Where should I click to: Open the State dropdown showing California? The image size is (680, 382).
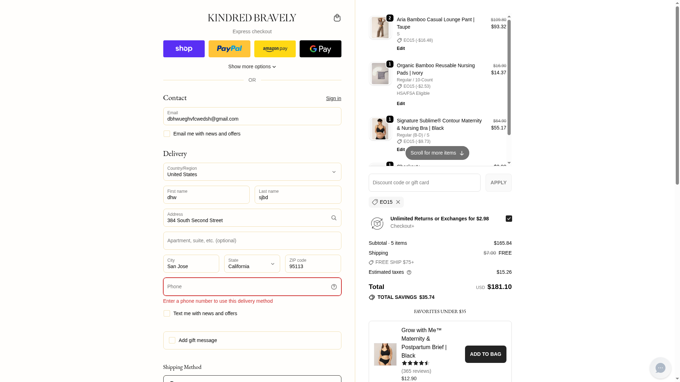click(252, 264)
